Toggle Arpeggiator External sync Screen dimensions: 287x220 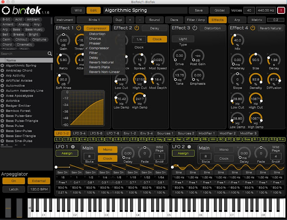pos(39,181)
